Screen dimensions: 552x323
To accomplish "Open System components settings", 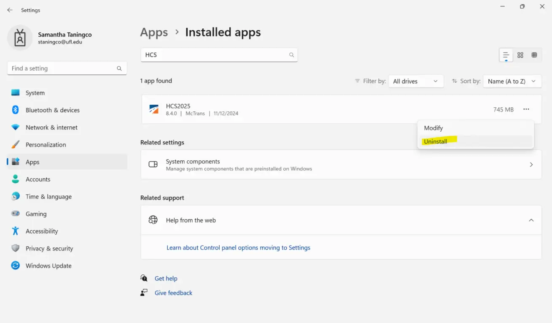I will 341,165.
